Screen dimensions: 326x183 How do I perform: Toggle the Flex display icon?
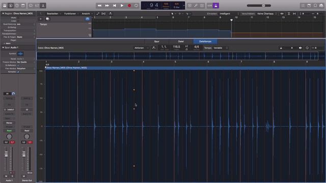pyautogui.click(x=103, y=14)
